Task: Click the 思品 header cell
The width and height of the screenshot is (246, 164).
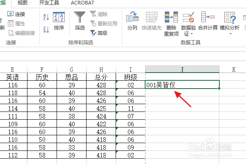Action: (71, 77)
